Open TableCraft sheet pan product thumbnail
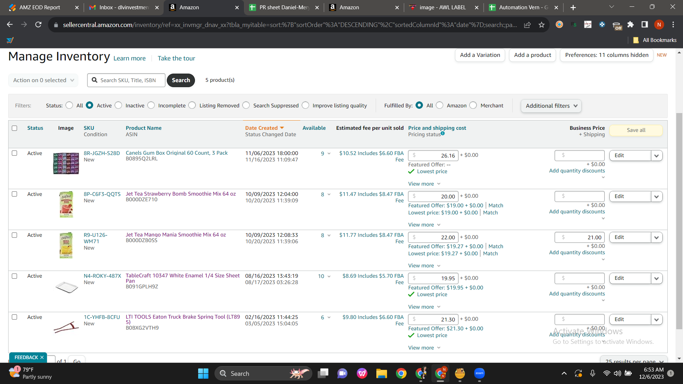This screenshot has height=384, width=683. [x=67, y=287]
